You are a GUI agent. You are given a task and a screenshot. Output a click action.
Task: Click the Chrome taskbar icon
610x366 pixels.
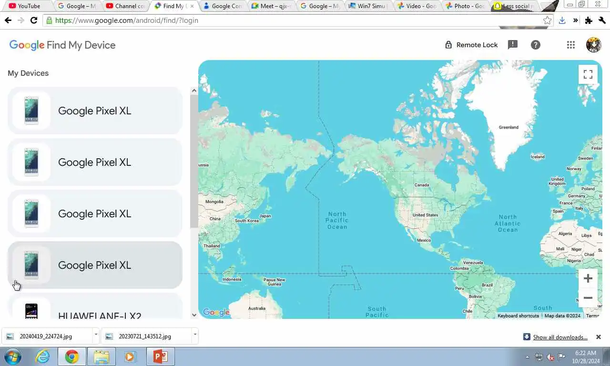(x=72, y=356)
